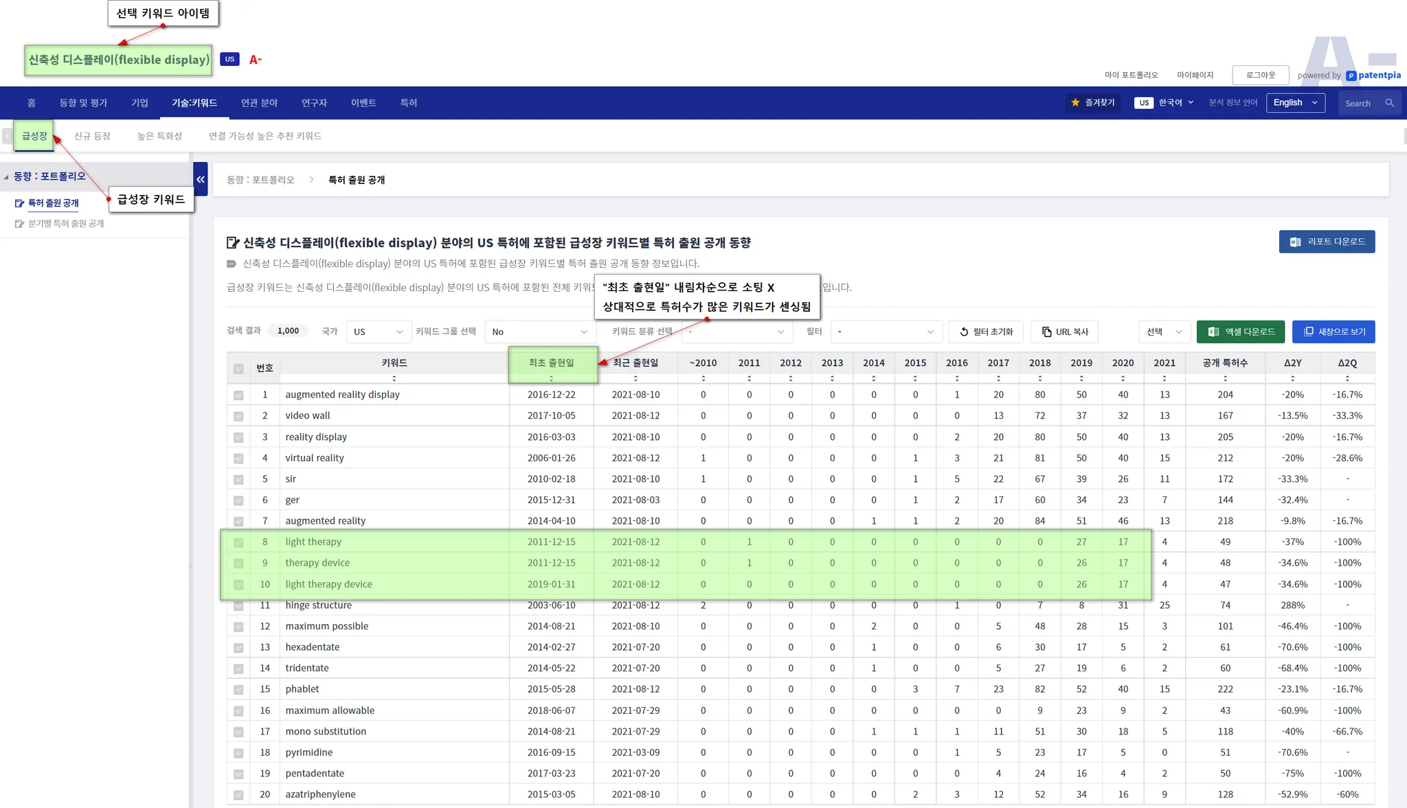Screen dimensions: 1407x808
Task: Click the copy icon in URL 복사
Action: click(x=1046, y=332)
